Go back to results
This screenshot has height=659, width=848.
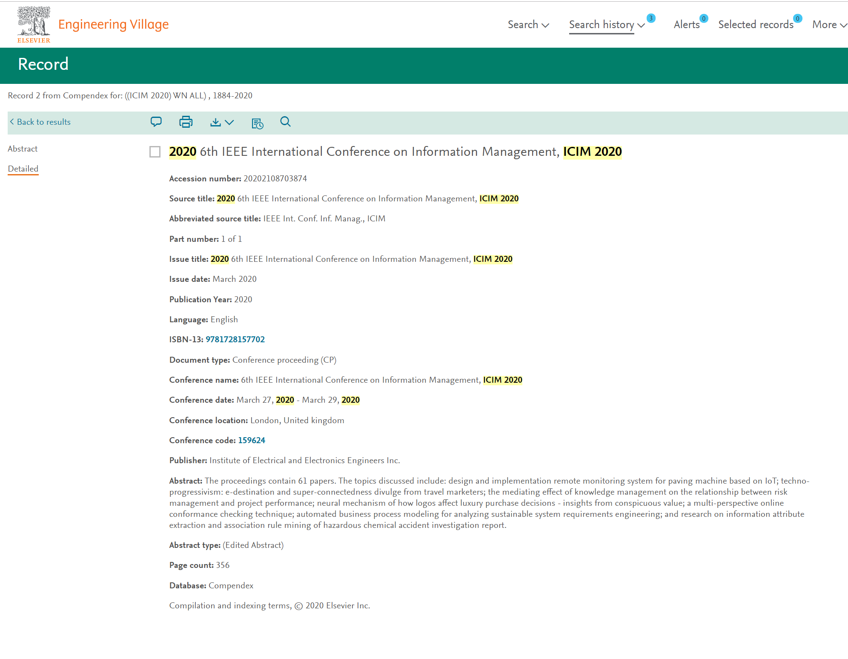point(40,122)
